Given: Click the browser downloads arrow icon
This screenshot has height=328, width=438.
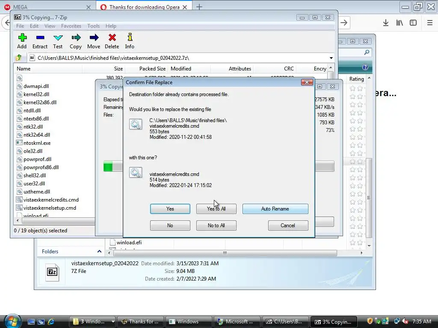Looking at the screenshot, I should [x=386, y=23].
